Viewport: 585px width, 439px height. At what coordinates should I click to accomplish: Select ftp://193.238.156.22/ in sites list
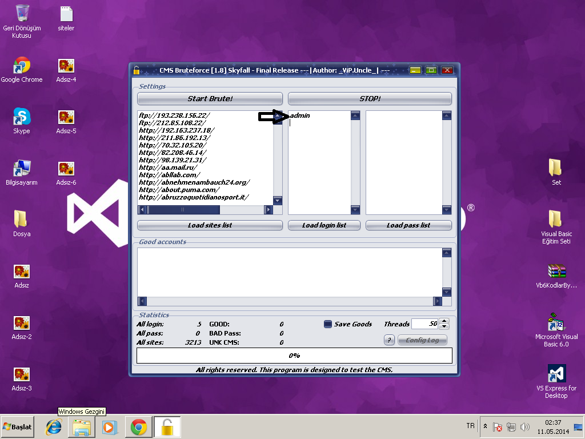click(x=174, y=115)
